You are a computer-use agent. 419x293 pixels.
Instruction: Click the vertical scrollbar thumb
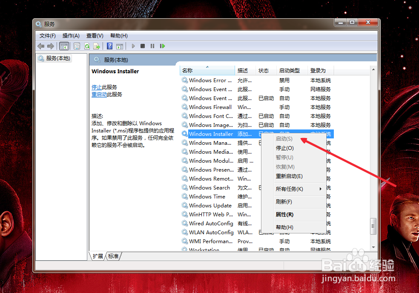(x=373, y=226)
